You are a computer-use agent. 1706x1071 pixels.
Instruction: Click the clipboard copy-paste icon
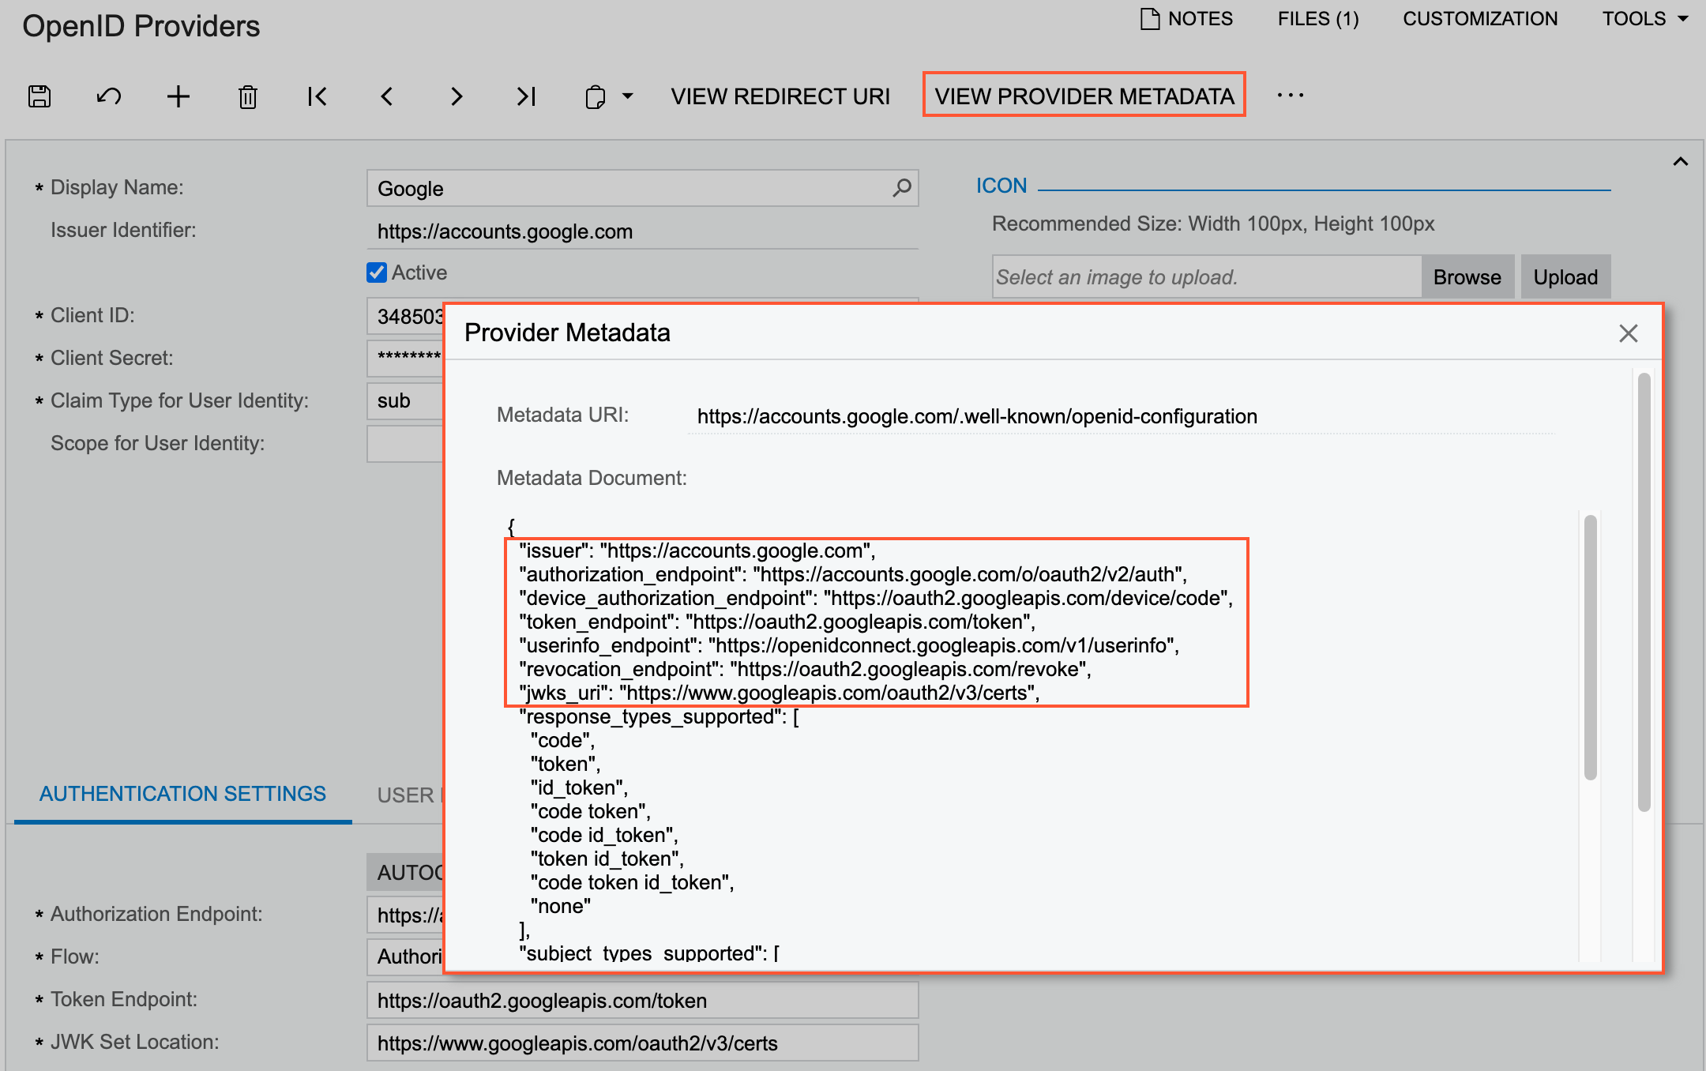pyautogui.click(x=596, y=96)
